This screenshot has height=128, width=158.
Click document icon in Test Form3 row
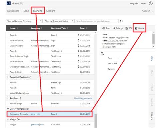78,61
